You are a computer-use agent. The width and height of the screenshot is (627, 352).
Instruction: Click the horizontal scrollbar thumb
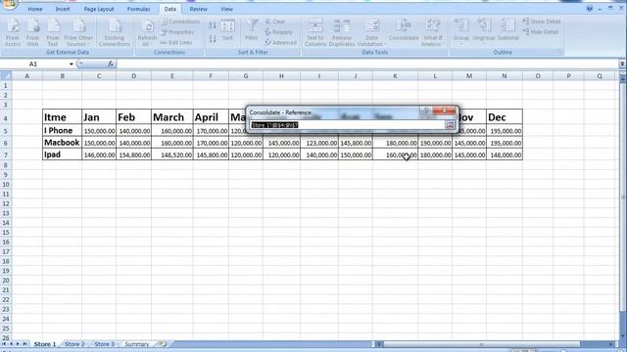[x=481, y=344]
